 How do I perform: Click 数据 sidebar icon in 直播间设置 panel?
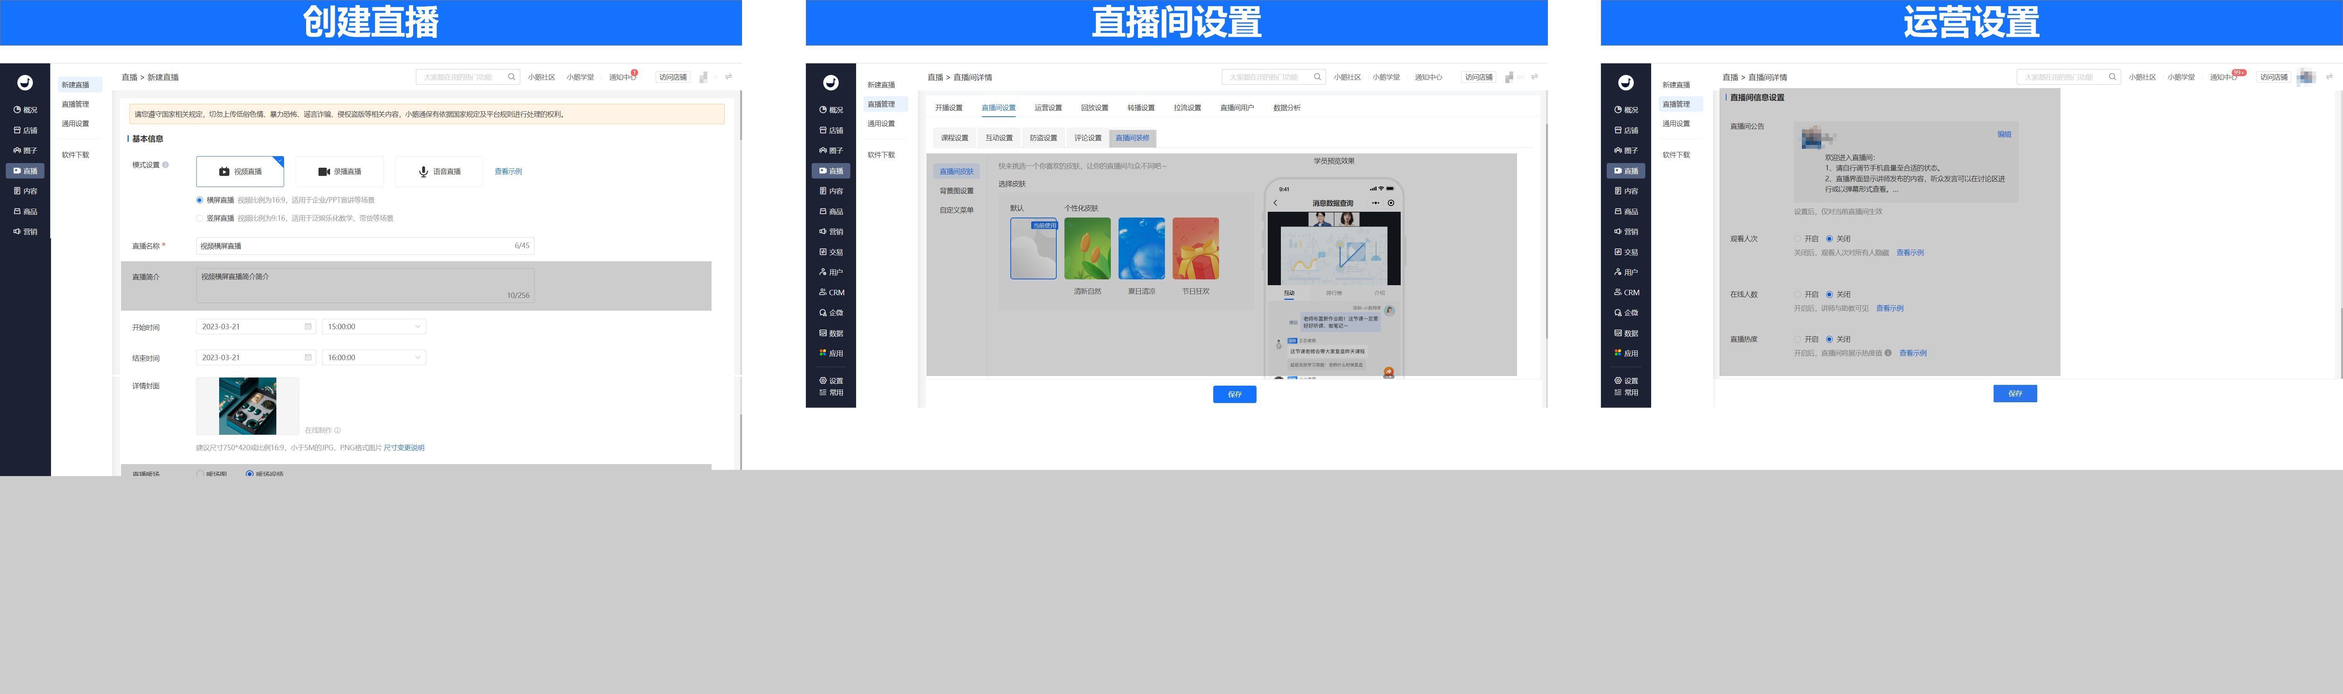[823, 333]
